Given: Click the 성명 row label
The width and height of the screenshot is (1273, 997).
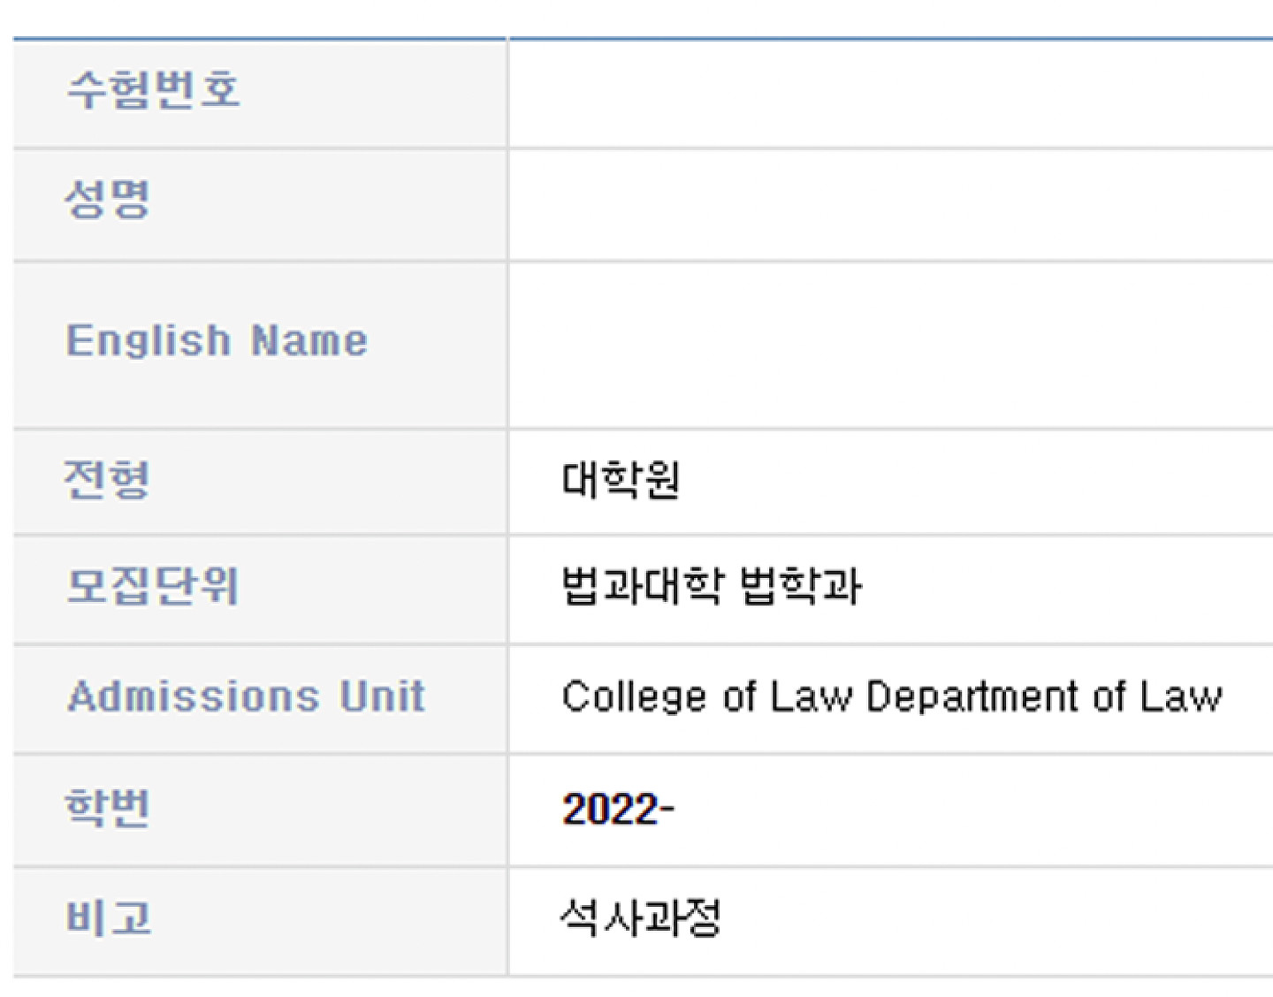Looking at the screenshot, I should [x=107, y=199].
